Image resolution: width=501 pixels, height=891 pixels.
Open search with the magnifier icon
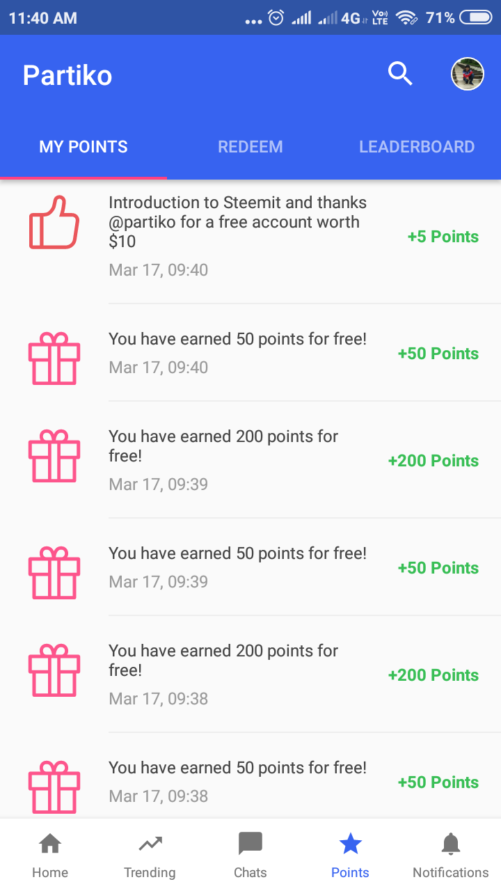[400, 73]
